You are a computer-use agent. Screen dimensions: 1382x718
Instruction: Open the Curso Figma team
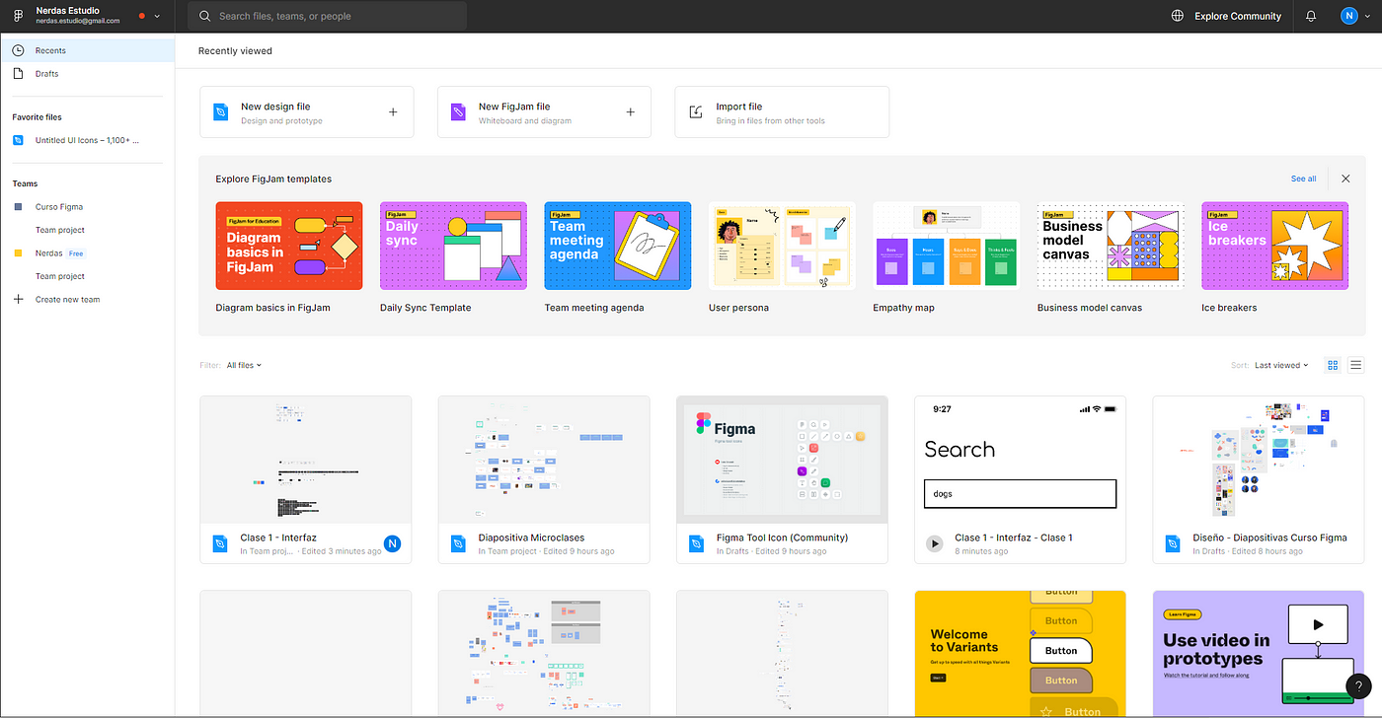(59, 207)
